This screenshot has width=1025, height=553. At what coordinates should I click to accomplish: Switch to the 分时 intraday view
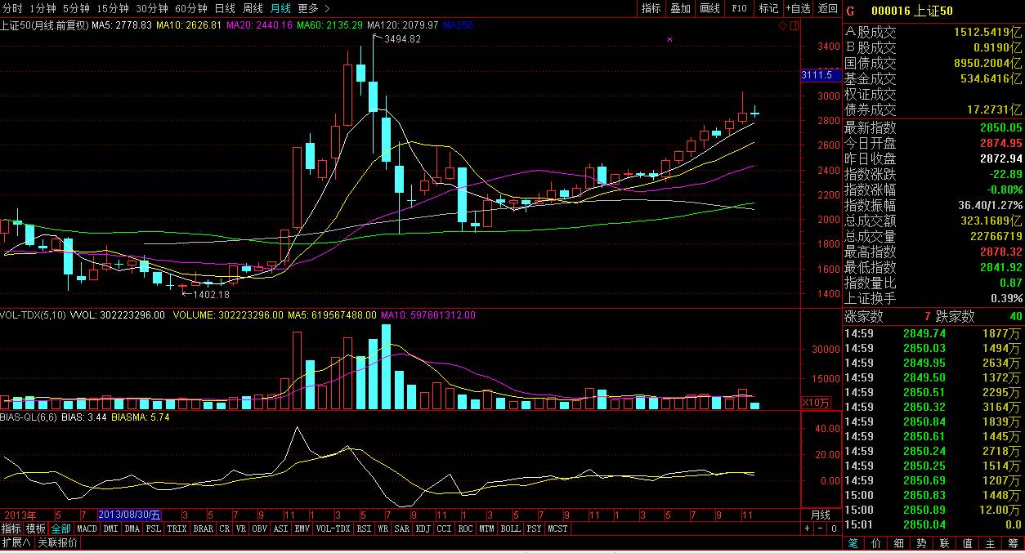12,8
